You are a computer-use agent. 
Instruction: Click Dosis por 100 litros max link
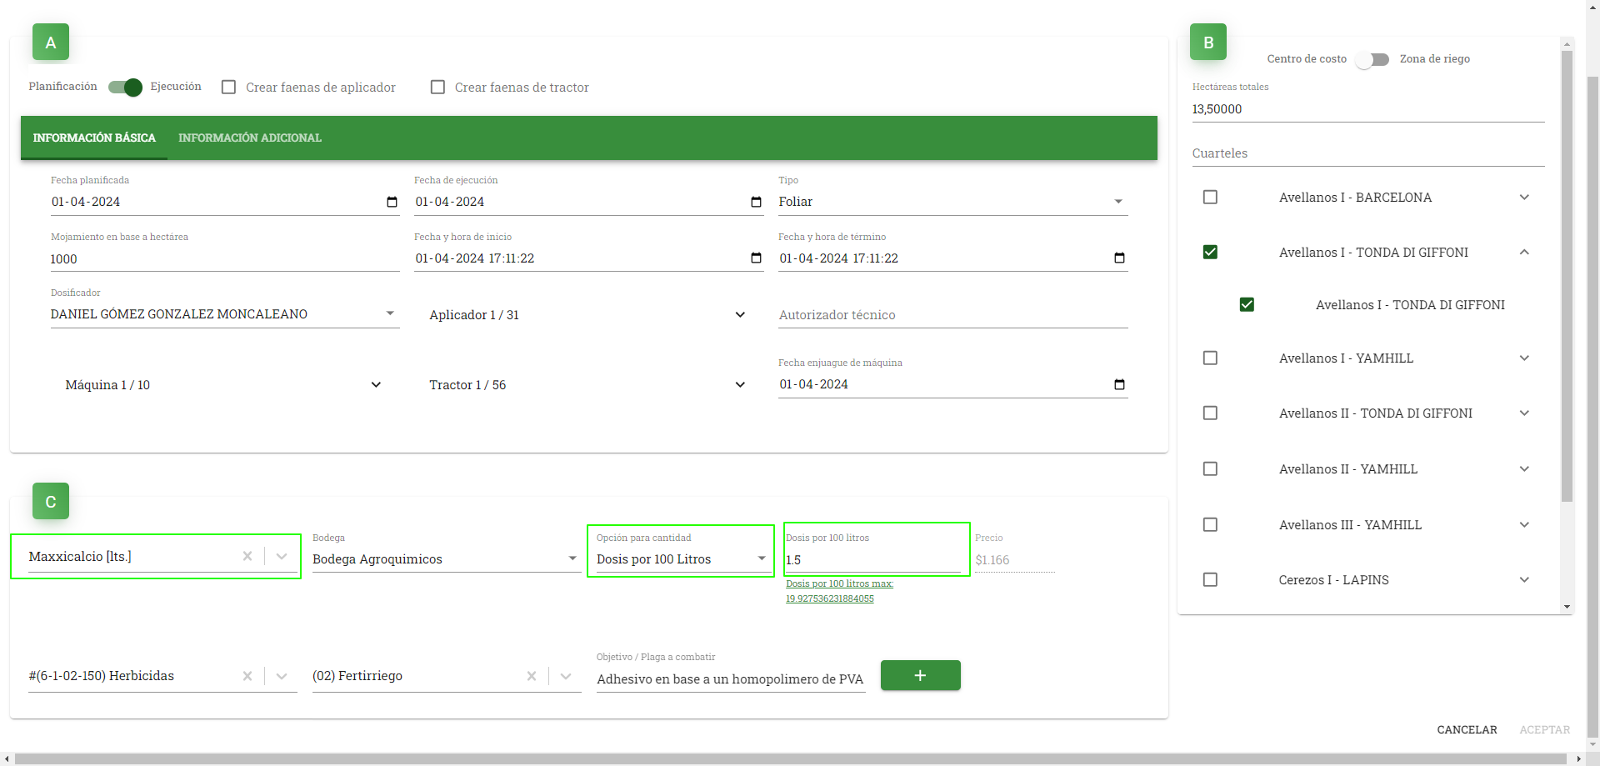[839, 591]
